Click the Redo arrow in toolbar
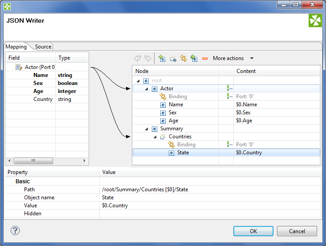 [x=148, y=58]
